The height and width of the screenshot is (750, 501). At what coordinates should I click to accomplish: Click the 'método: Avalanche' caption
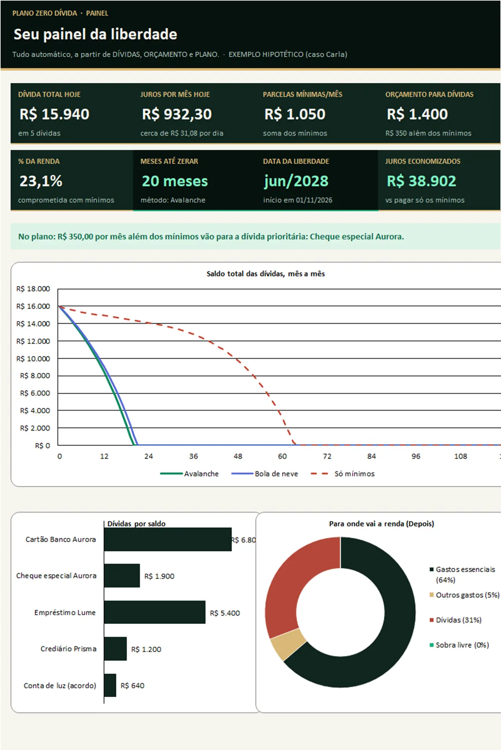(173, 200)
